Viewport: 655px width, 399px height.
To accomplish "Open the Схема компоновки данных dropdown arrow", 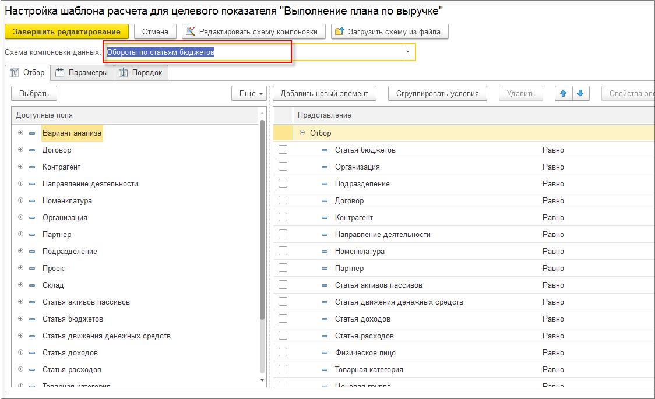I will tap(408, 52).
